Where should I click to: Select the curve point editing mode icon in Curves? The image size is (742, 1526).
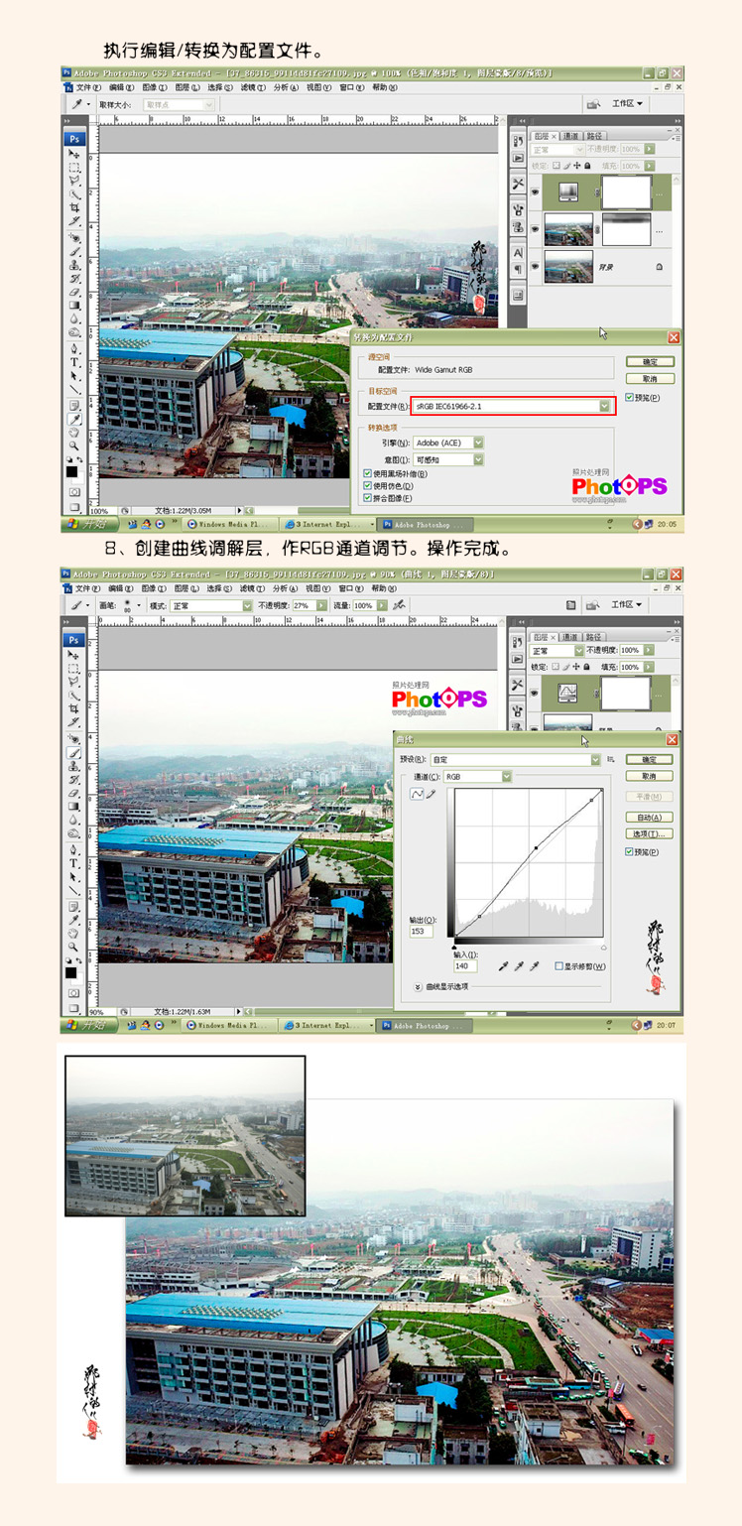[x=417, y=794]
